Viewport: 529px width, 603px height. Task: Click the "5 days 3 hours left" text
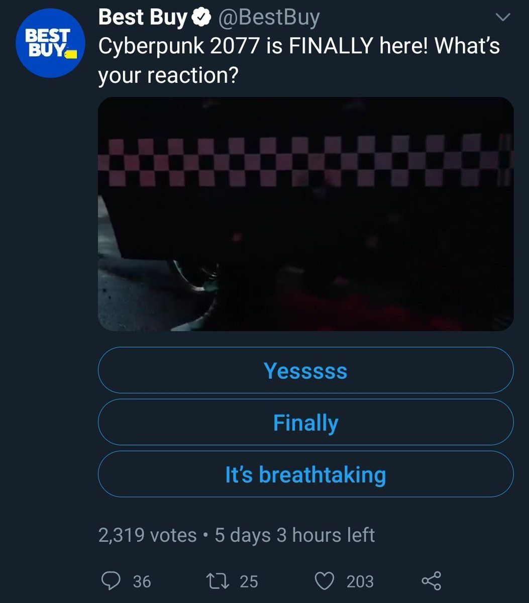coord(294,535)
